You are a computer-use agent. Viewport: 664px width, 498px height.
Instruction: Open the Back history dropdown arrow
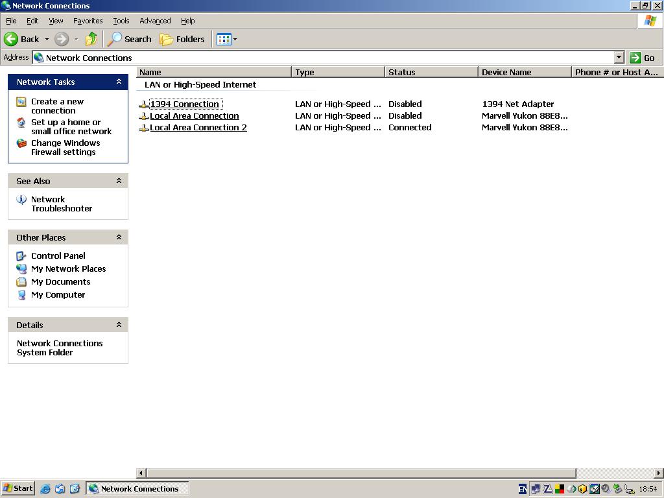(x=47, y=40)
